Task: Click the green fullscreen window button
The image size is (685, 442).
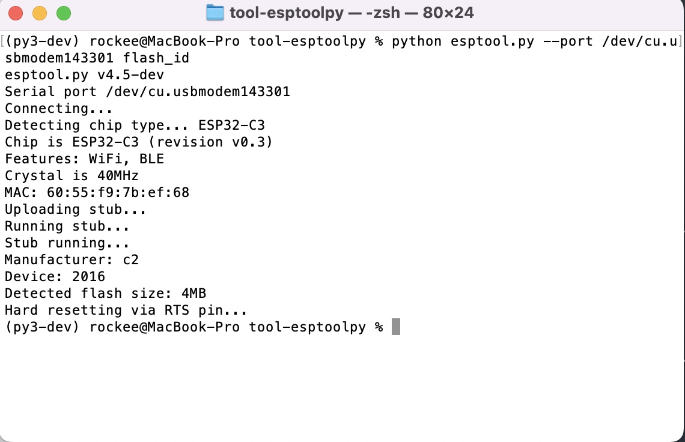Action: pyautogui.click(x=64, y=13)
